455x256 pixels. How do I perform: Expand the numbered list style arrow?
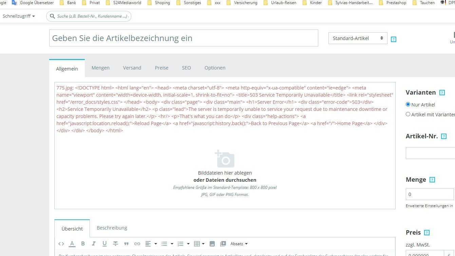click(x=188, y=244)
